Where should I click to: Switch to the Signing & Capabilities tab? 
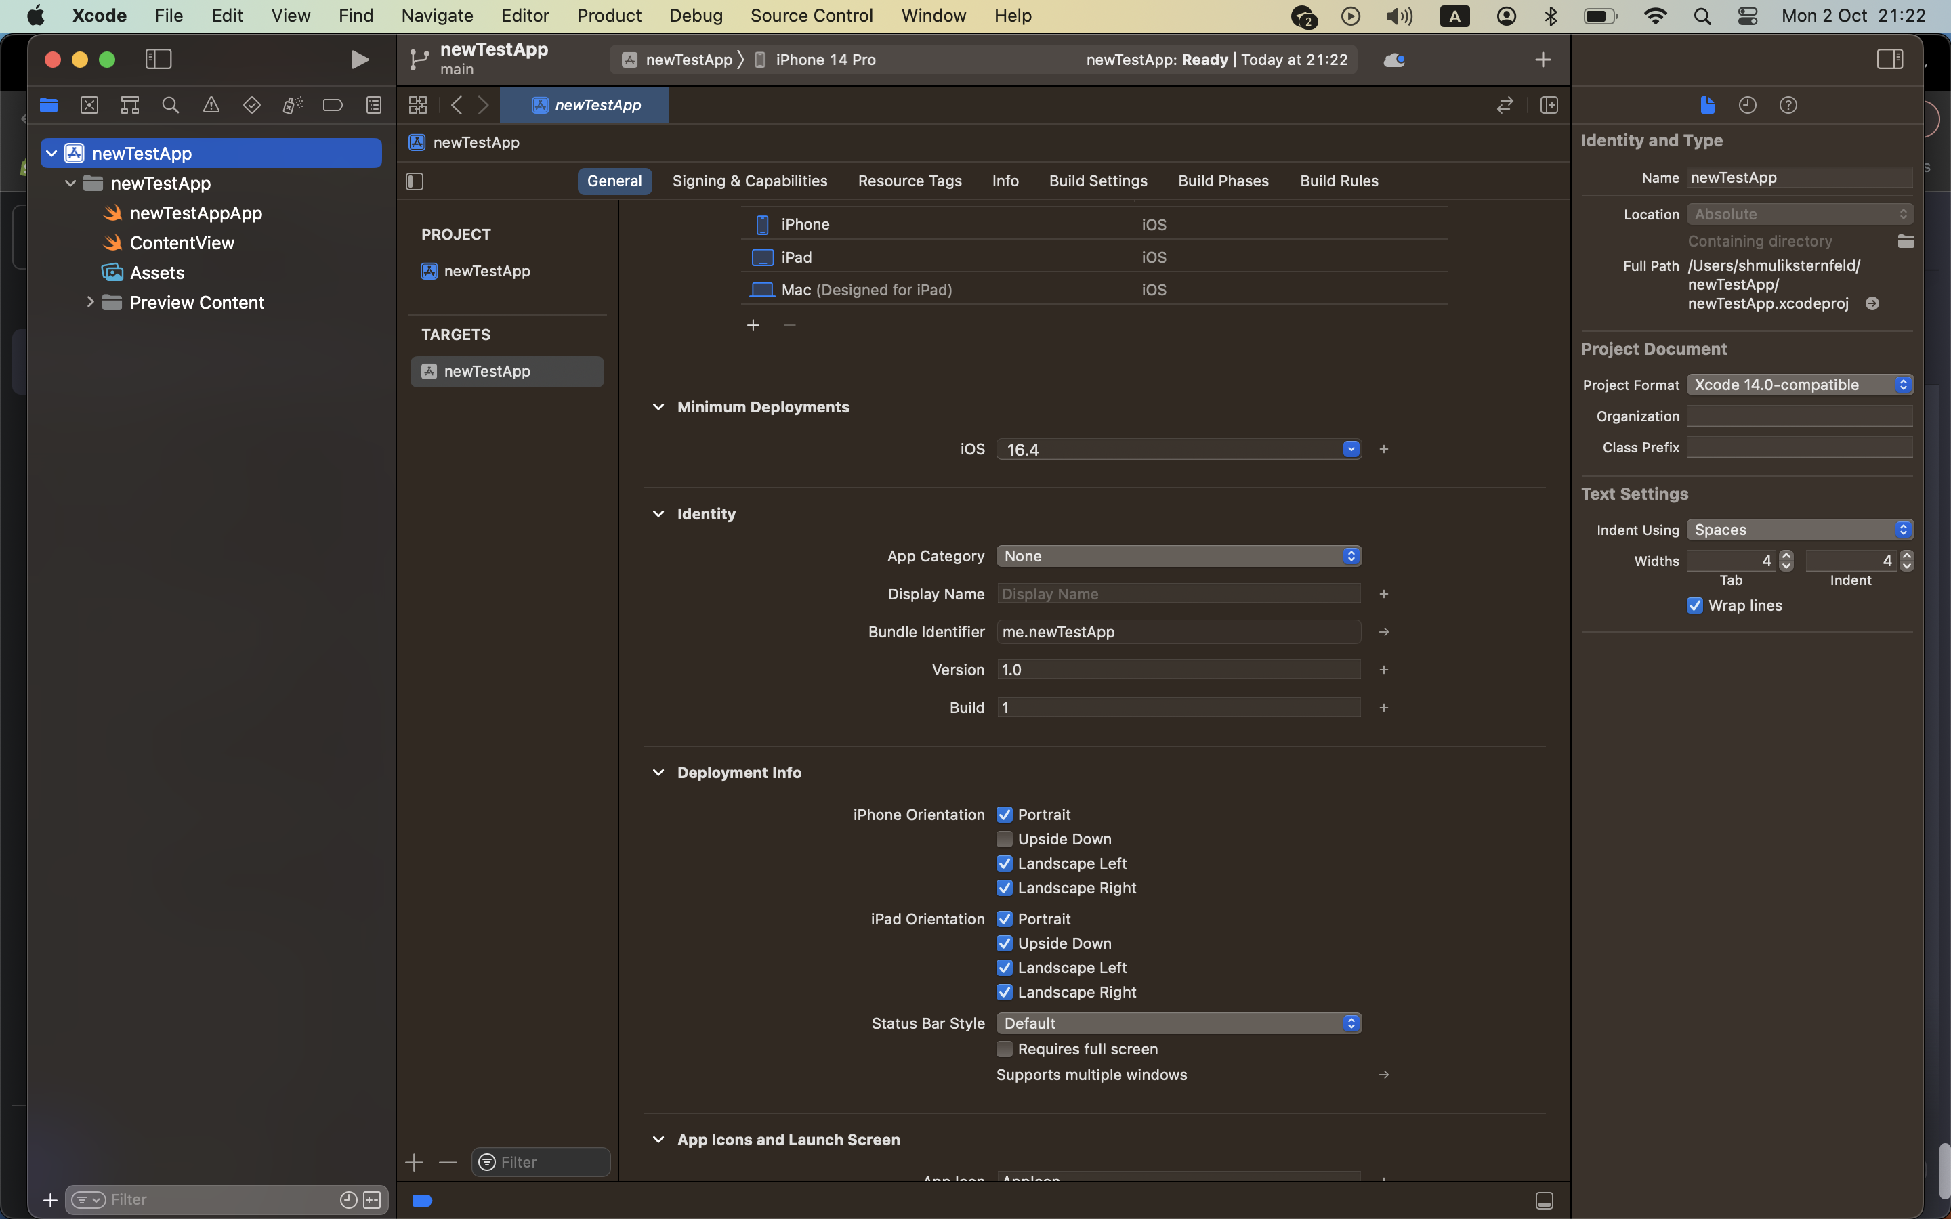[750, 181]
